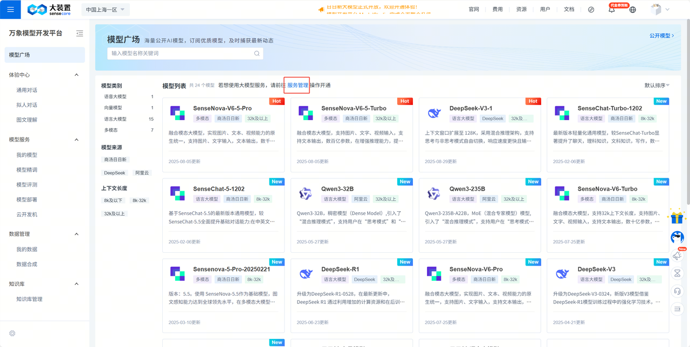Click the DeepSeek-R1 whale logo
This screenshot has width=690, height=347.
[x=306, y=274]
